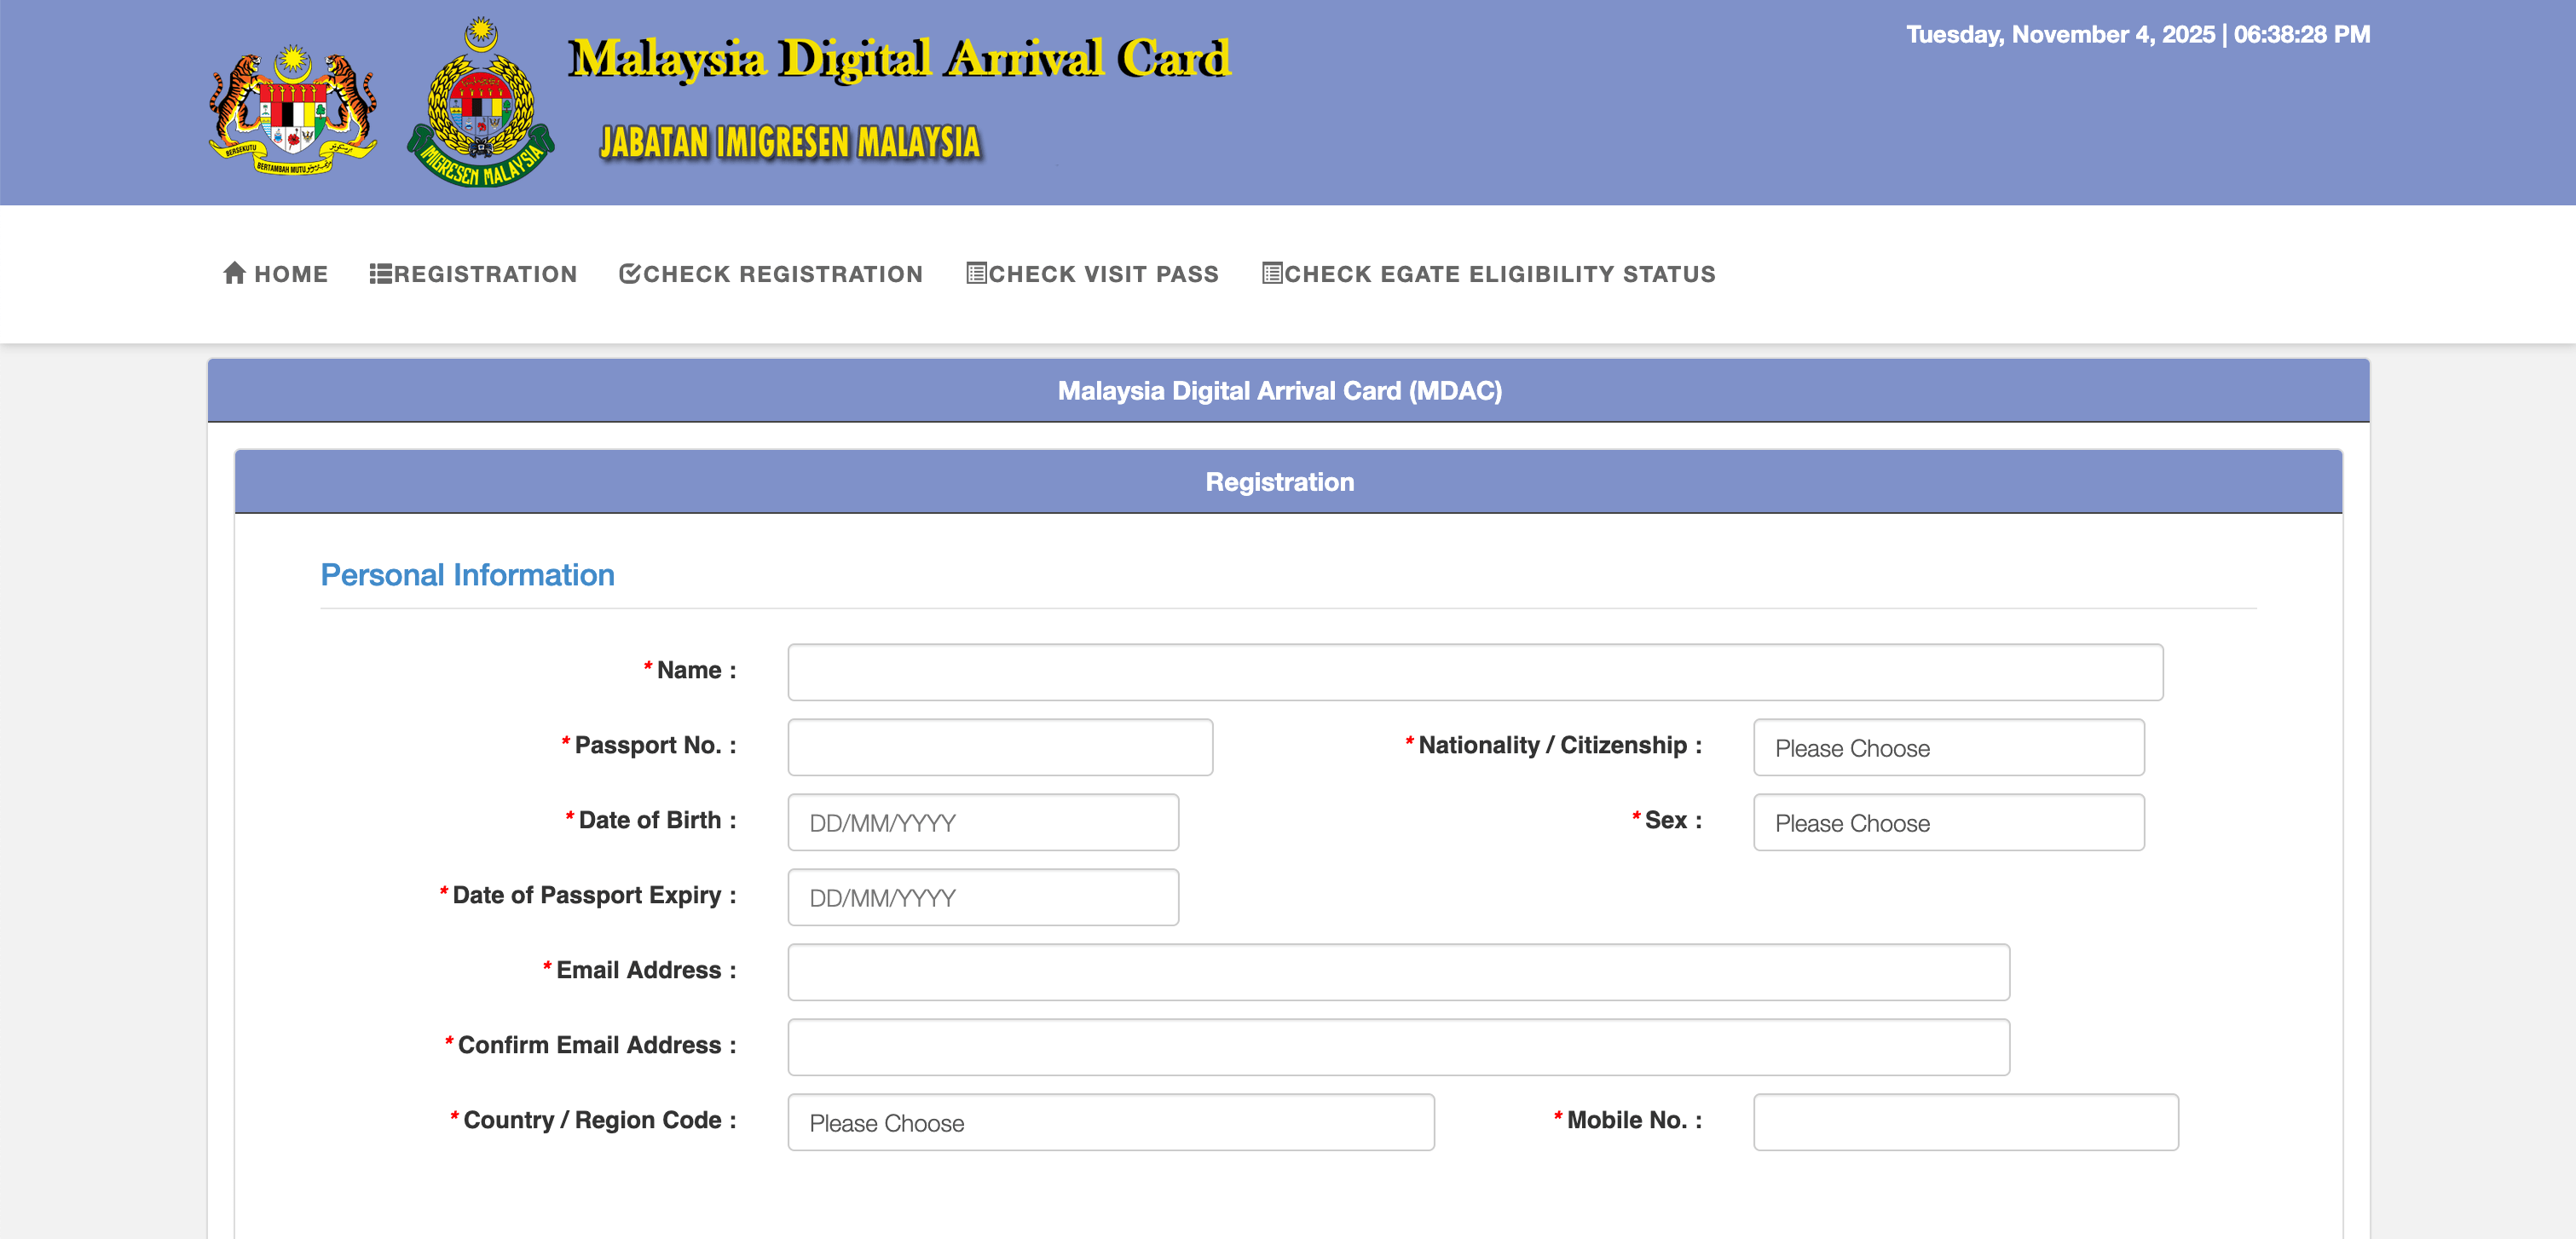Click the Registration panel header
Image resolution: width=2576 pixels, height=1239 pixels.
click(1288, 482)
